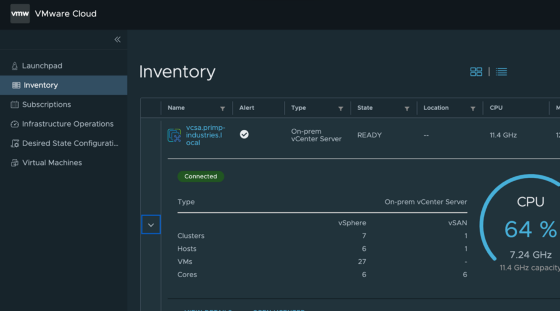The height and width of the screenshot is (311, 560).
Task: Open Infrastructure Operations in the sidebar
Action: tap(63, 124)
